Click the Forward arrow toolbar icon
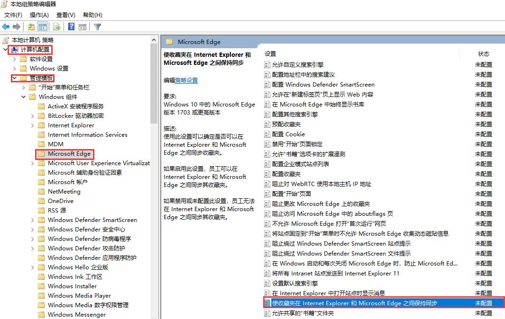The width and height of the screenshot is (505, 319). pos(17,27)
